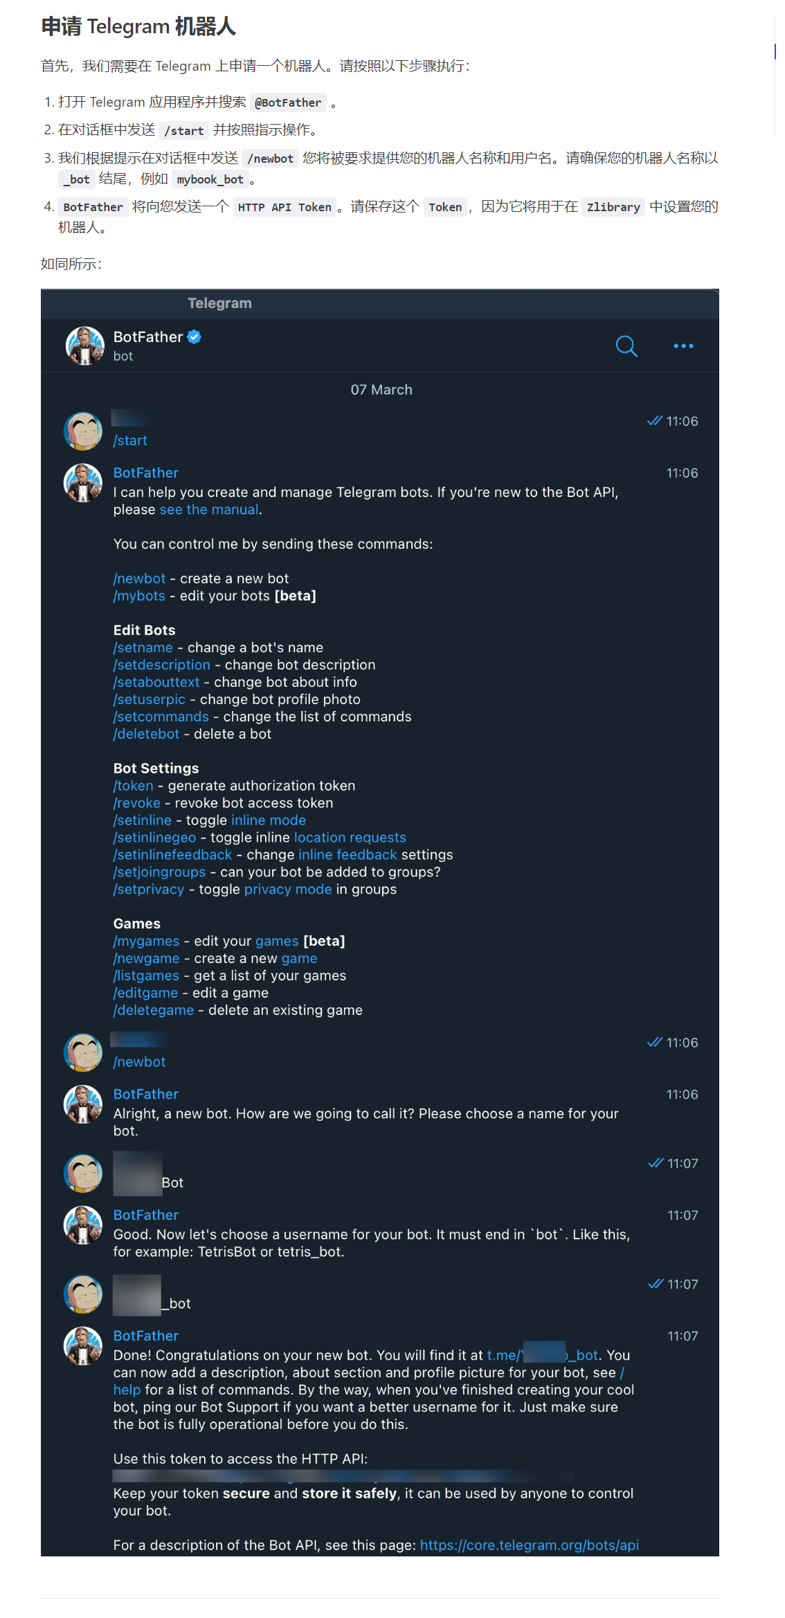Viewport: 785px width, 1618px height.
Task: Open the 'see the manual' link
Action: [x=209, y=510]
